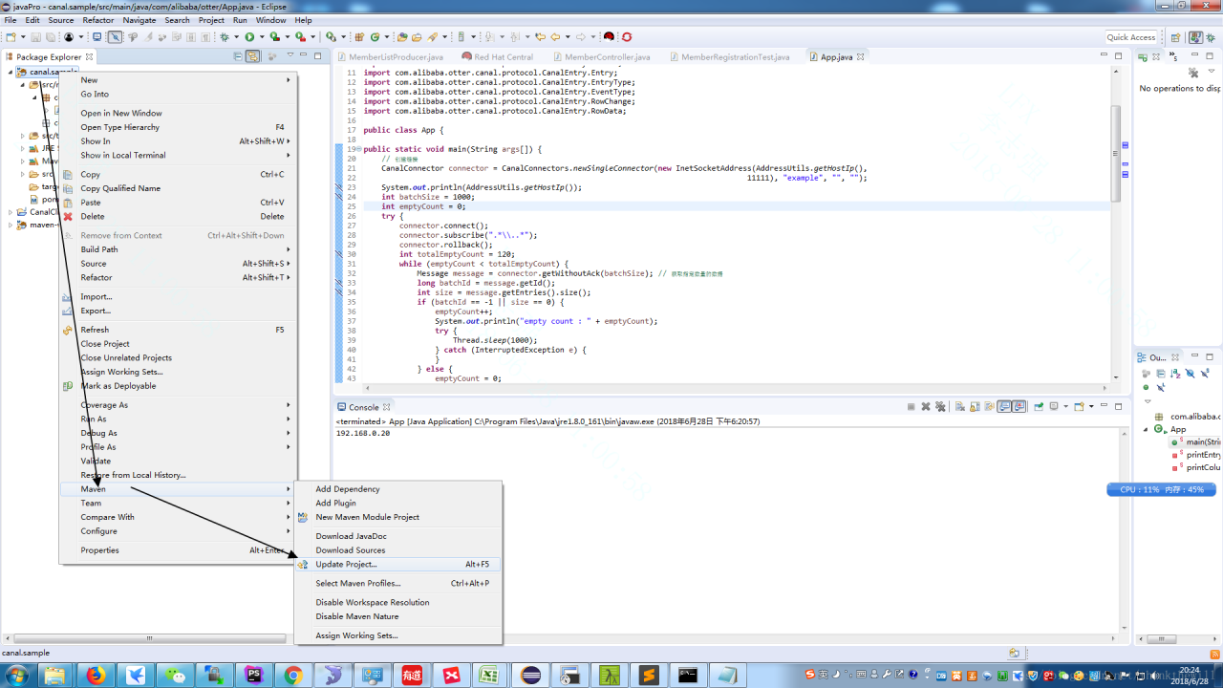Open the Run button dropdown arrow
1223x688 pixels.
262,37
